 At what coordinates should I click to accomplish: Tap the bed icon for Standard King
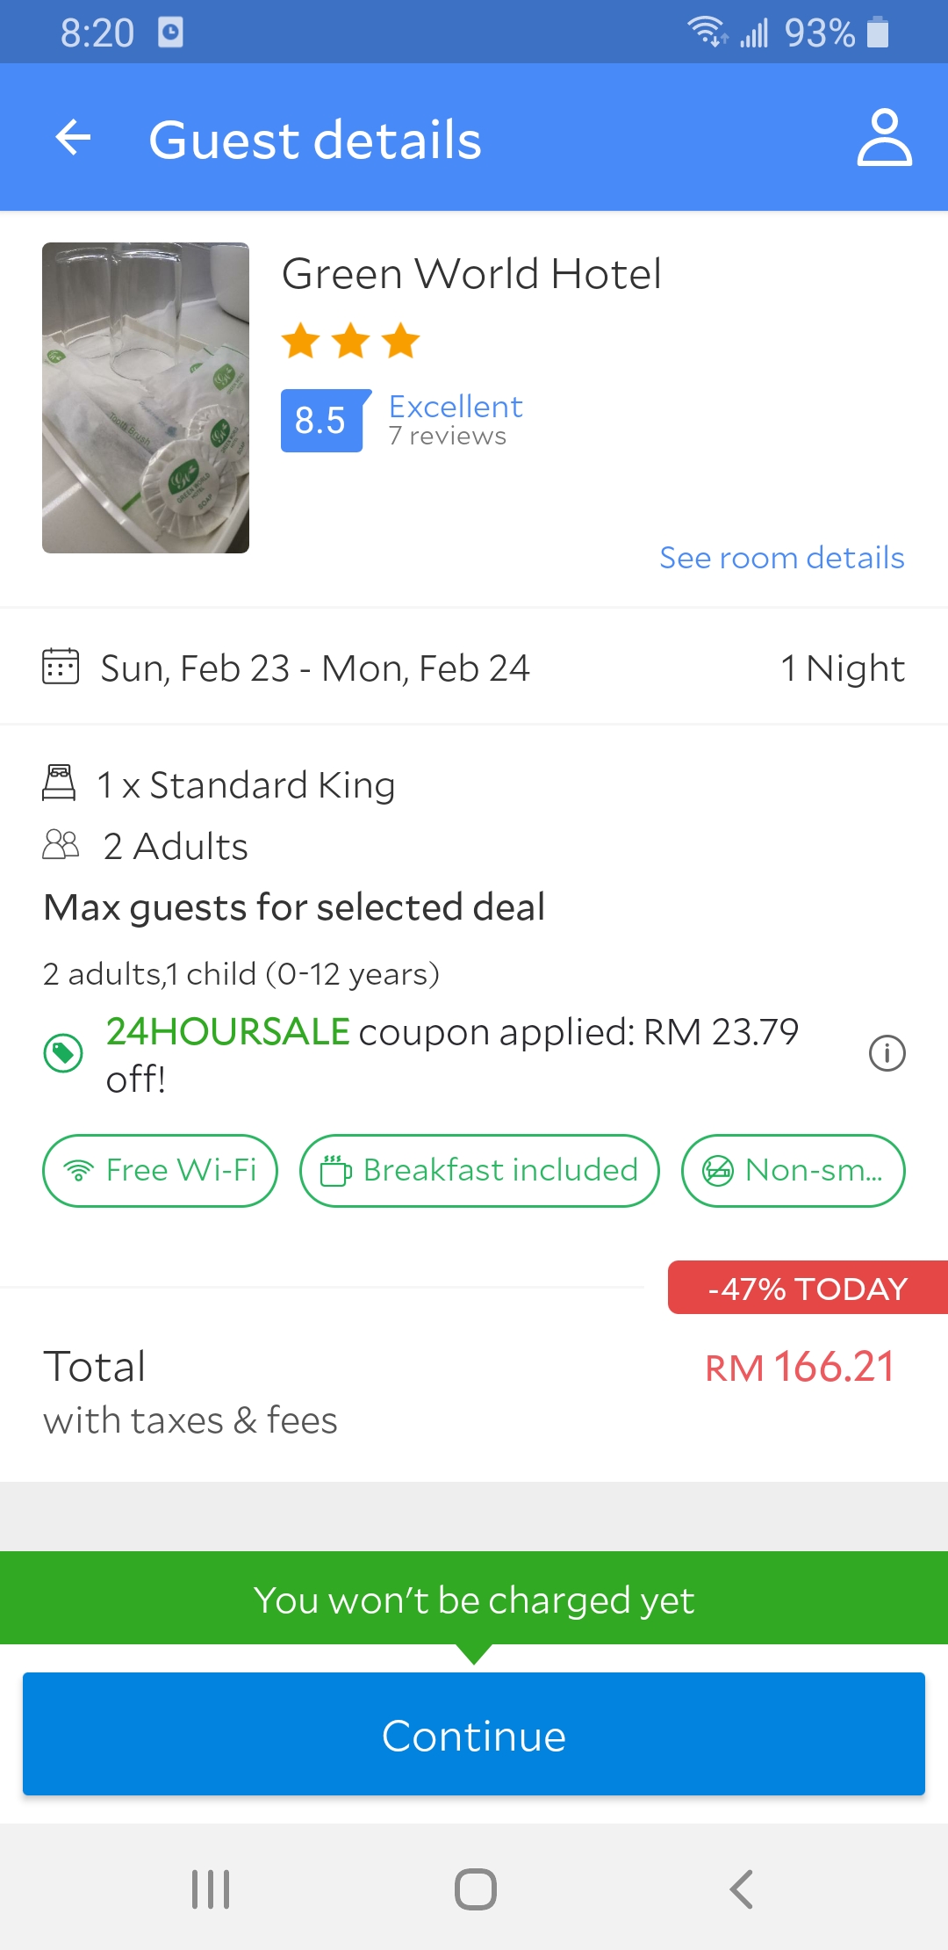pyautogui.click(x=59, y=783)
